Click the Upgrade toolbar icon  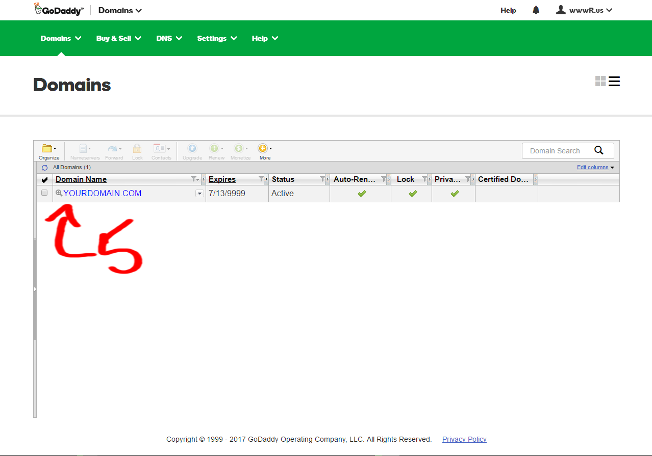tap(192, 149)
